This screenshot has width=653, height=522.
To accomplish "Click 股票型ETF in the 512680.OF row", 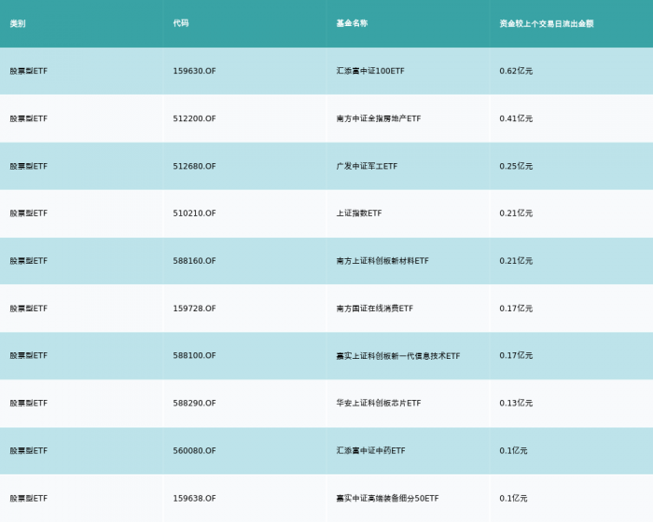I will (29, 167).
